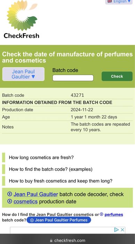This screenshot has height=244, width=135.
Task: Click the Jean Paul Gaultier Perfumes pill button
Action: (59, 220)
